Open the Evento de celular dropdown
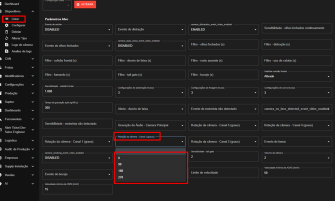 pos(77,29)
